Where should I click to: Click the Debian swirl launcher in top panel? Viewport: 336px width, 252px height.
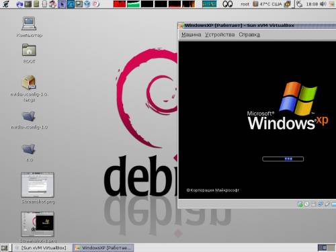tap(95, 4)
